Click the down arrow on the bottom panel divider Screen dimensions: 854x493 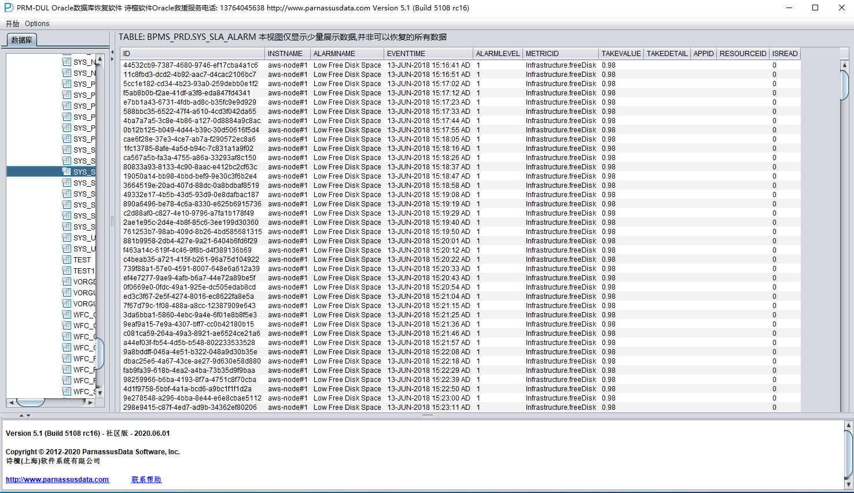pyautogui.click(x=28, y=416)
